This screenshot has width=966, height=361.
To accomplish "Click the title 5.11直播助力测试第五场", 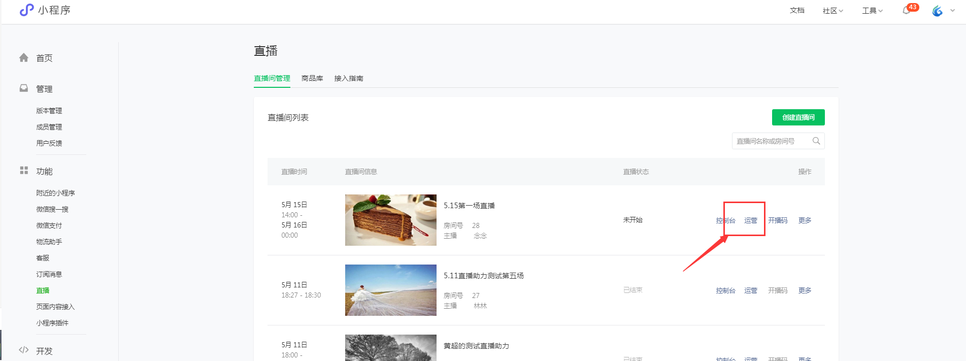I will click(x=484, y=276).
